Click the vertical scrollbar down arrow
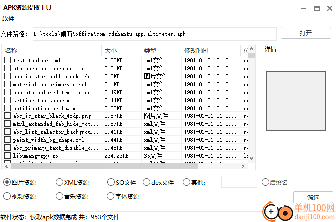The width and height of the screenshot is (336, 222). (252, 158)
